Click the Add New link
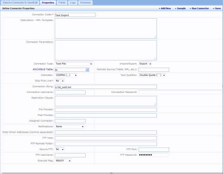Viewport: 223px width, 174px height. click(x=165, y=8)
